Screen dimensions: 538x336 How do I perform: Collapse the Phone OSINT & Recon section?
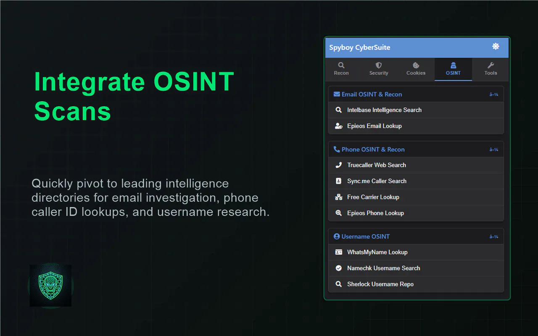pyautogui.click(x=494, y=150)
